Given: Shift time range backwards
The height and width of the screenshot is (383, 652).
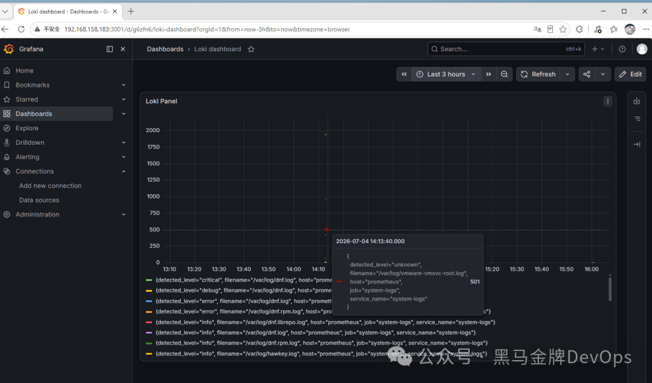Looking at the screenshot, I should (404, 74).
